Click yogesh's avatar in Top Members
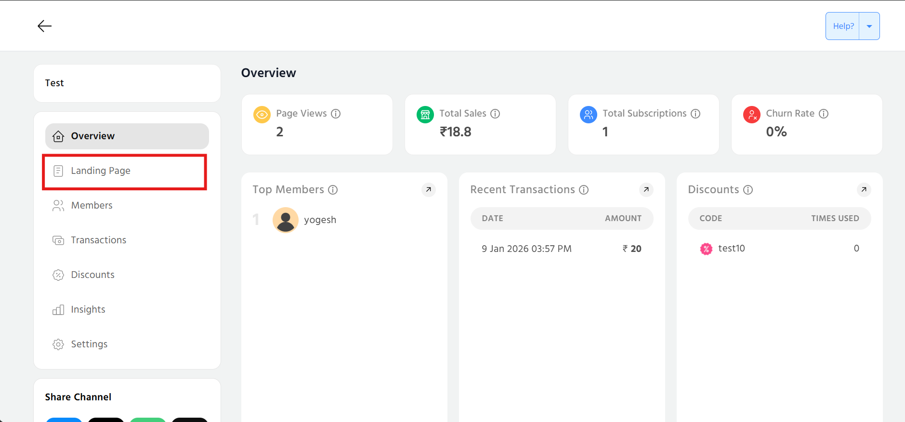Screen dimensions: 905x422 tap(286, 220)
